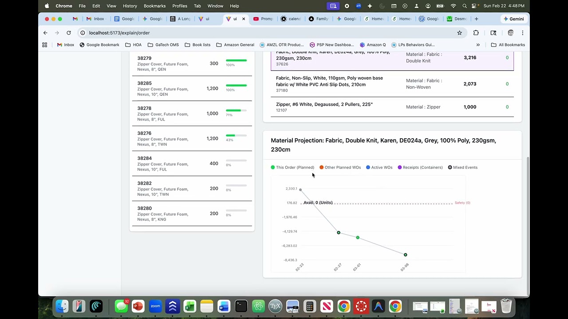
Task: Open Calculator from the Dock
Action: click(x=310, y=306)
